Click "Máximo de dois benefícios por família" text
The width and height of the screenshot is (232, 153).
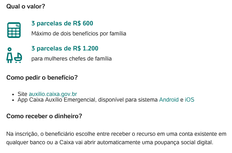[78, 34]
